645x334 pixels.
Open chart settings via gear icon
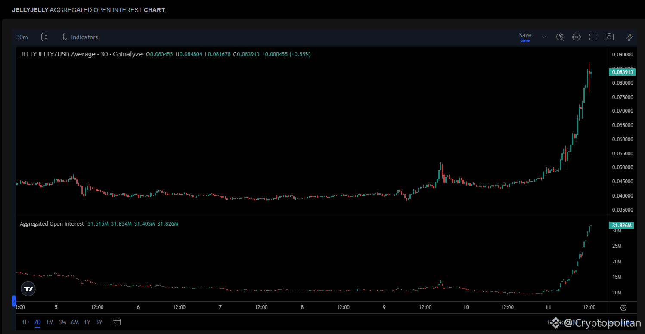tap(577, 37)
